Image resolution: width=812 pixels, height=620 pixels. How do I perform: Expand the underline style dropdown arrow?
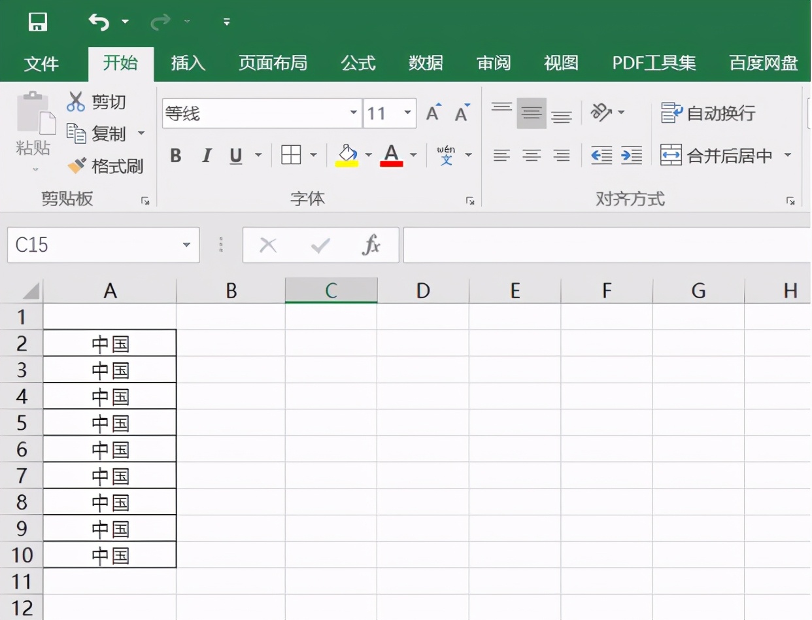click(258, 155)
